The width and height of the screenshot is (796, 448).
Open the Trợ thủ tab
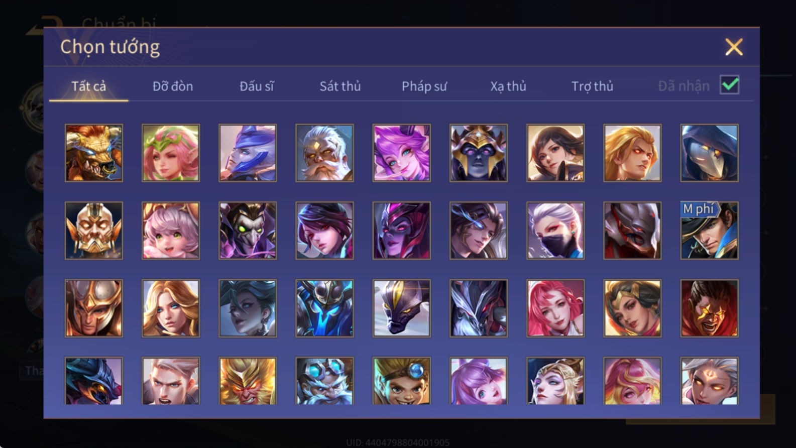click(592, 86)
